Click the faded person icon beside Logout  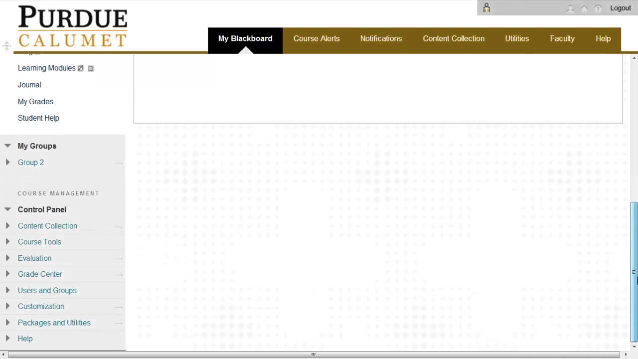(x=570, y=8)
